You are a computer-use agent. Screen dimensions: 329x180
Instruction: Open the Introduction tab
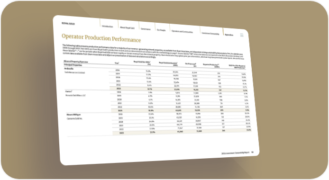click(107, 27)
